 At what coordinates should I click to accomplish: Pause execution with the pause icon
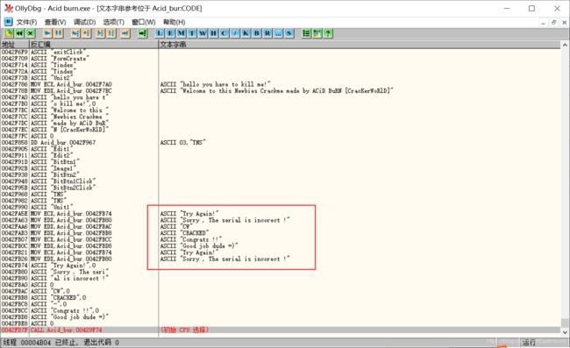pyautogui.click(x=58, y=33)
